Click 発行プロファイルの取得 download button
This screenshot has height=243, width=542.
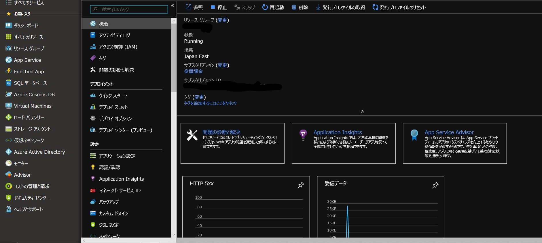340,7
